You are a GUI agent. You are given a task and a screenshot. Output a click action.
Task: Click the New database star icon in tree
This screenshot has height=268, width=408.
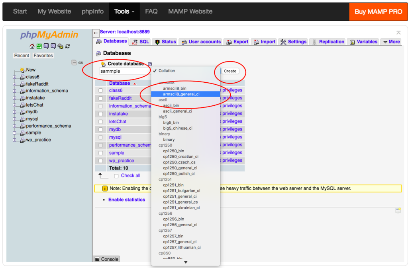point(23,70)
